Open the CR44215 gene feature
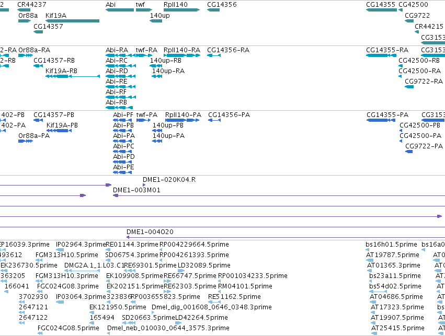This screenshot has width=445, height=336. [417, 32]
